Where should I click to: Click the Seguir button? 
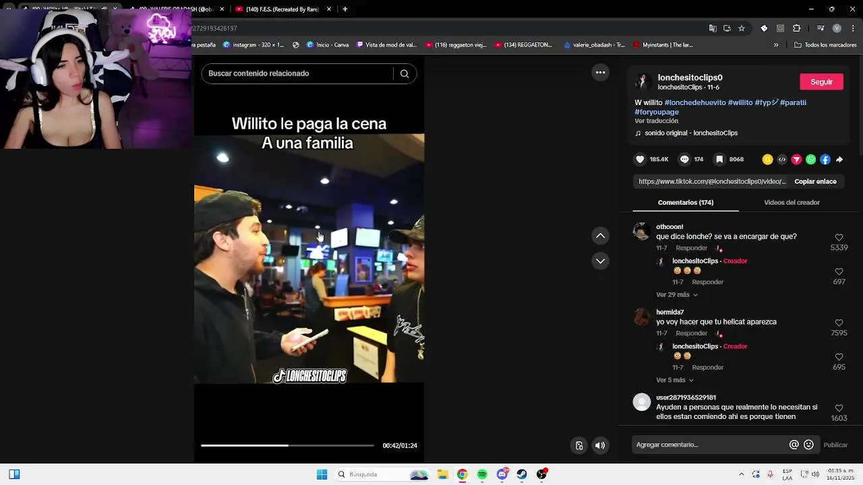point(821,82)
